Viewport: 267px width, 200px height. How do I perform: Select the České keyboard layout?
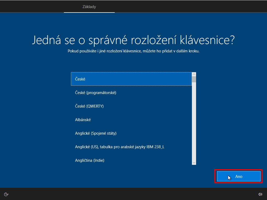point(131,79)
